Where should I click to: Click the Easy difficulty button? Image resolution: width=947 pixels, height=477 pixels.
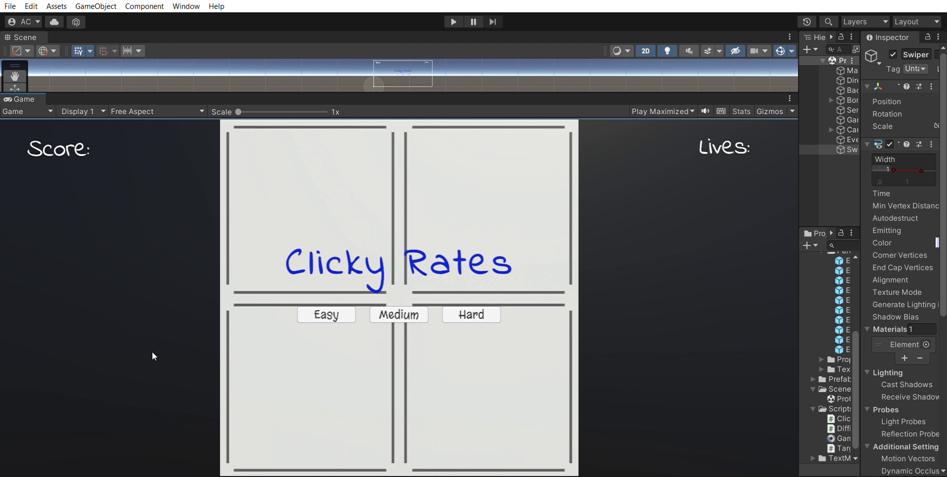click(x=327, y=315)
